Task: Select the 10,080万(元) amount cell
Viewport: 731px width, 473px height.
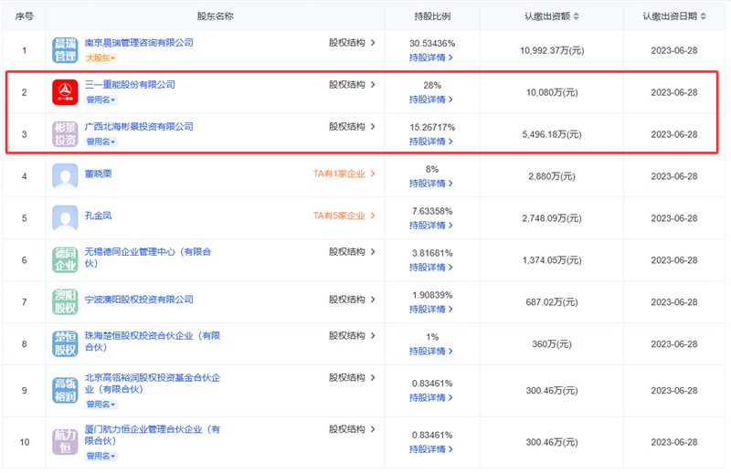Action: point(552,92)
